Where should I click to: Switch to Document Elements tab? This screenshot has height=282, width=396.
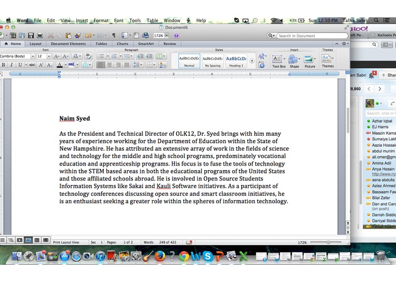68,44
